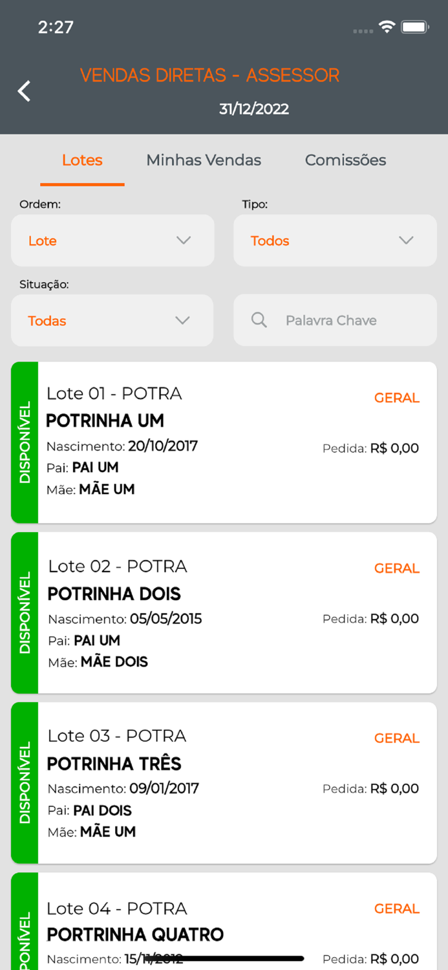The width and height of the screenshot is (448, 970).
Task: Expand the Situação dropdown showing Todas
Action: 112,320
